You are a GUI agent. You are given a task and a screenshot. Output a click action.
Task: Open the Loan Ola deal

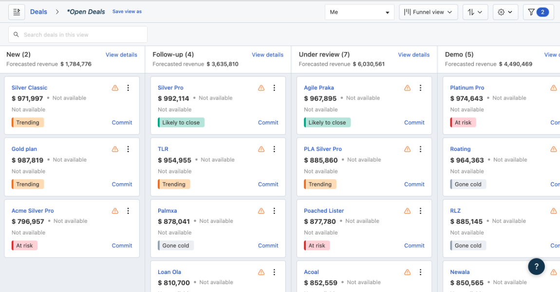coord(169,273)
